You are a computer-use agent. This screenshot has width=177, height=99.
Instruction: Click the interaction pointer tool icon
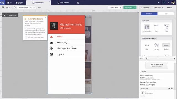click(15, 7)
